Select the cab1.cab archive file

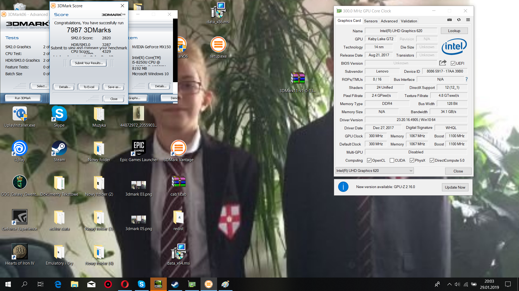(179, 185)
